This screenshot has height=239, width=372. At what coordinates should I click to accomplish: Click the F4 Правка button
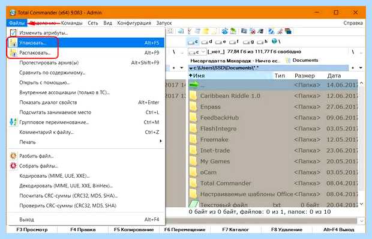coord(83,230)
